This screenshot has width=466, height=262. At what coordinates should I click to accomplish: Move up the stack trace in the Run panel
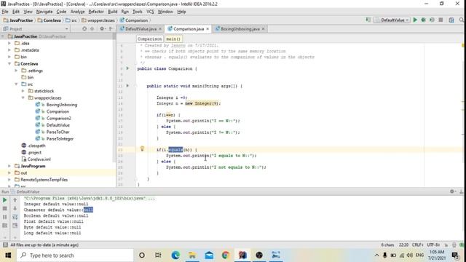[15, 200]
